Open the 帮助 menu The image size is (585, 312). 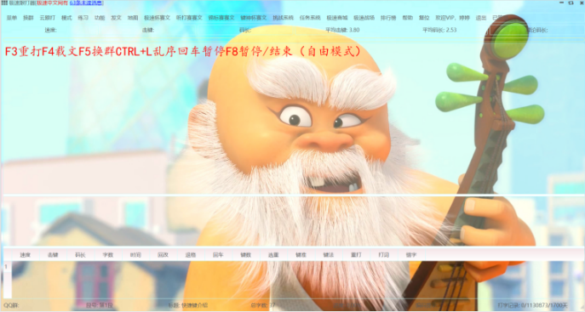pyautogui.click(x=407, y=18)
